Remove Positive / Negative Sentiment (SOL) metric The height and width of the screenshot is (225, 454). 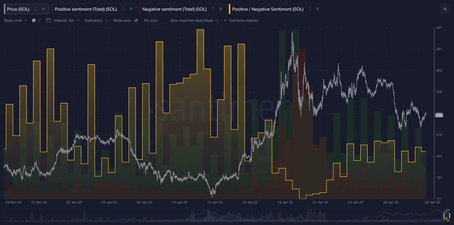pyautogui.click(x=317, y=9)
